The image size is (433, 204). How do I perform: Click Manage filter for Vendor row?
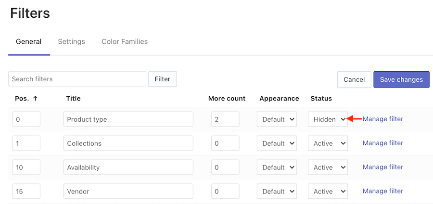click(383, 191)
